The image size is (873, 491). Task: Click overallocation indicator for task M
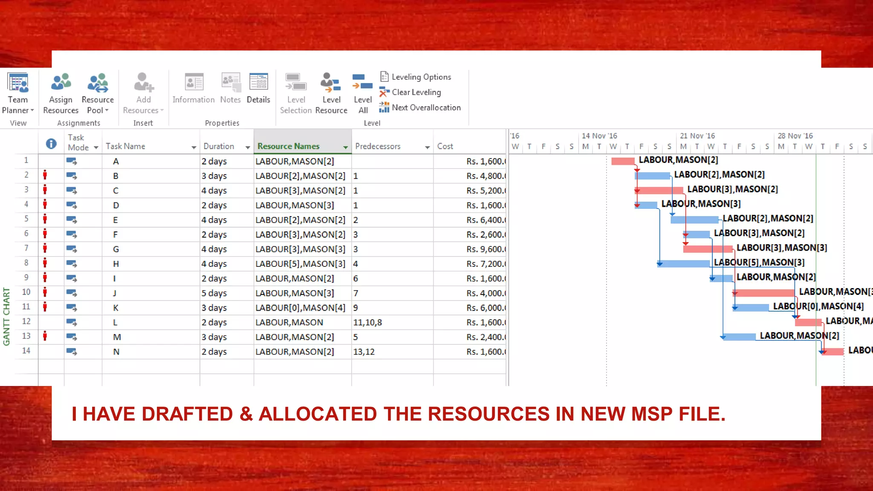(x=45, y=336)
